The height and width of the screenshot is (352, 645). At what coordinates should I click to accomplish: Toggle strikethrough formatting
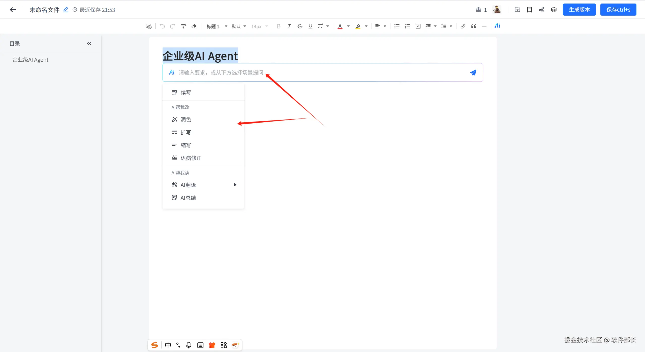tap(300, 26)
